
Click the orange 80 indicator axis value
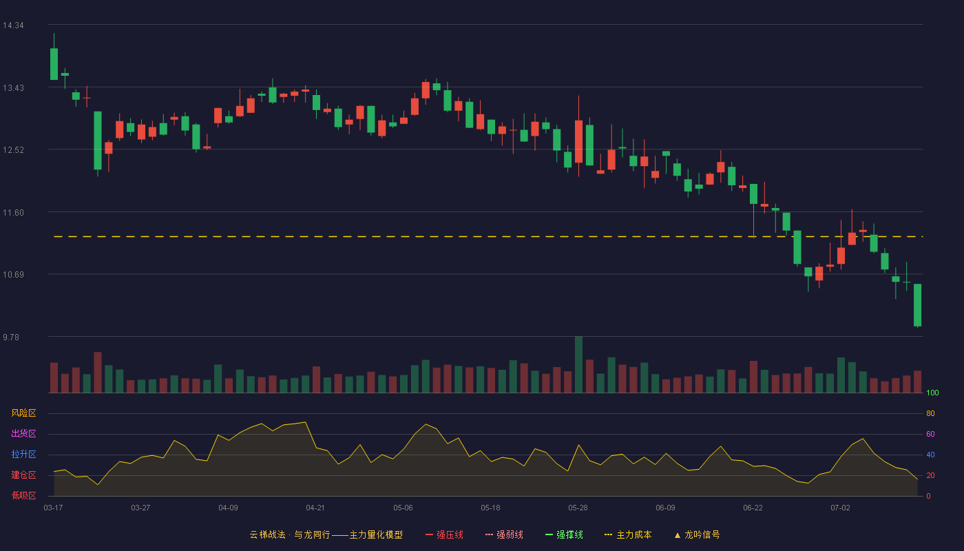930,413
